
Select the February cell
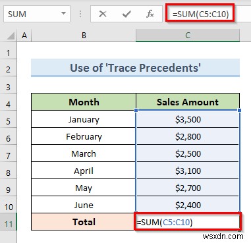(x=84, y=136)
